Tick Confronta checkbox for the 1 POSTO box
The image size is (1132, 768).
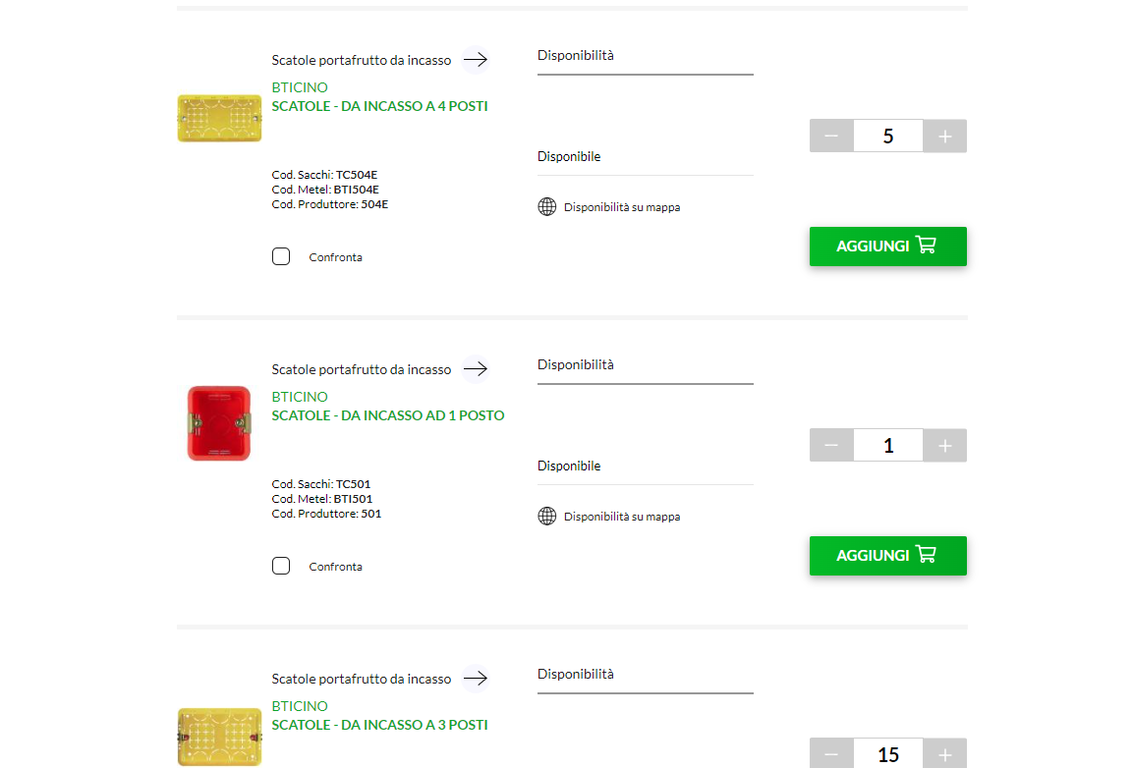[281, 566]
